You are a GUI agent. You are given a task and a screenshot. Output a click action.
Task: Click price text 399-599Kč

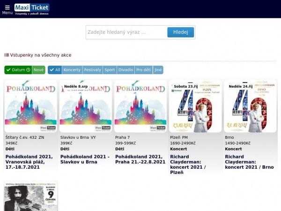126,143
